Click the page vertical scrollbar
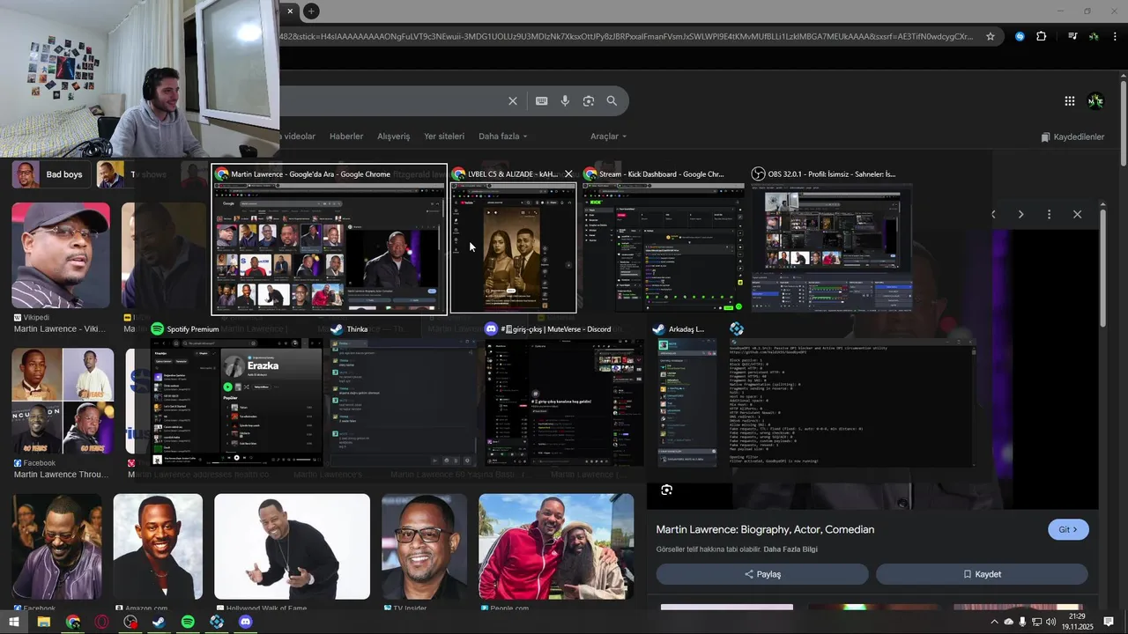Viewport: 1128px width, 634px height. point(1124,123)
